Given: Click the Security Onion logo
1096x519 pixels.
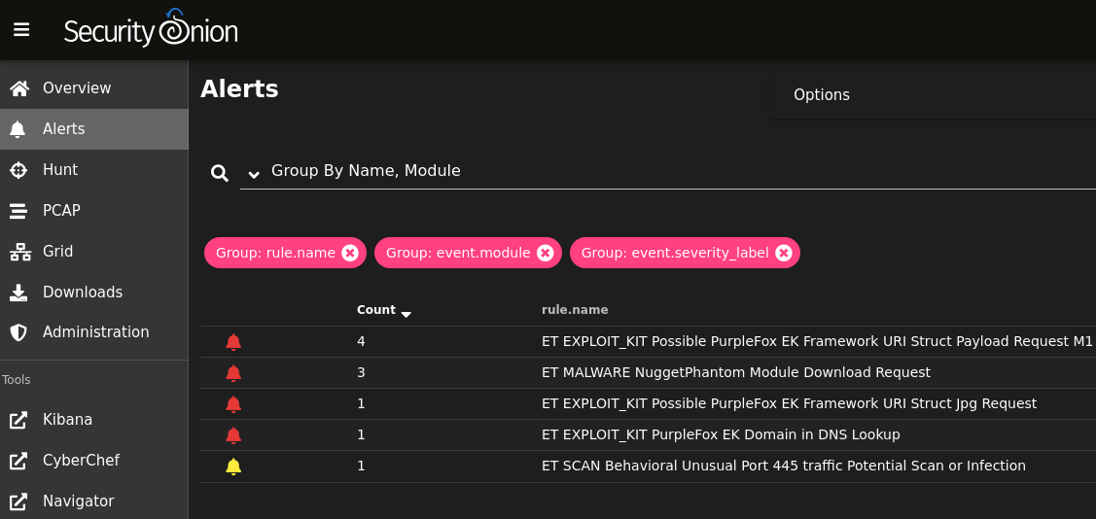Looking at the screenshot, I should tap(151, 29).
